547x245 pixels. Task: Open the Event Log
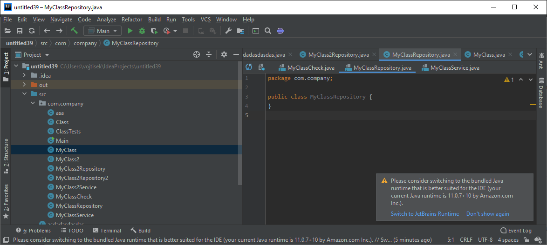[516, 231]
